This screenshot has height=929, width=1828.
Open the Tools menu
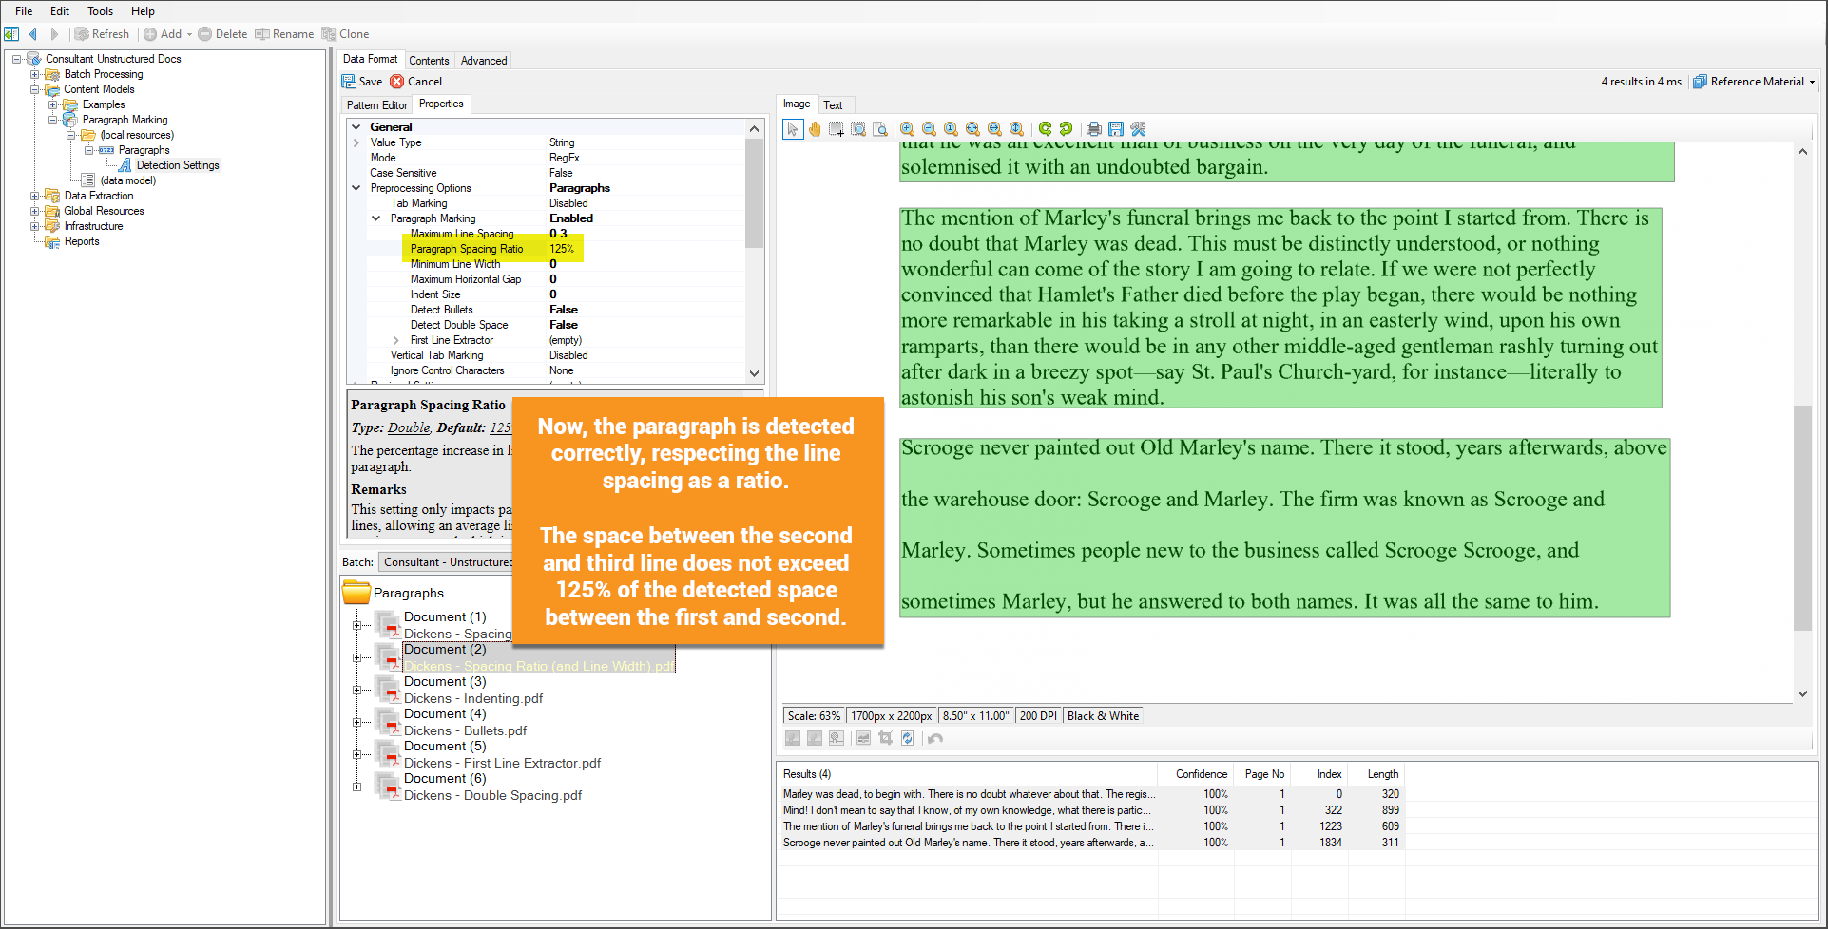pyautogui.click(x=100, y=11)
